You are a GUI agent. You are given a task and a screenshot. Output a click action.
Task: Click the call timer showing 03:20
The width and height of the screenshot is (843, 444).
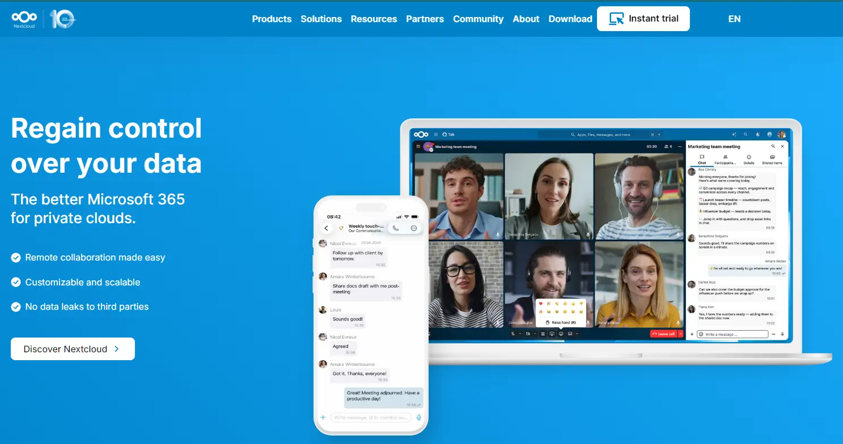(651, 147)
